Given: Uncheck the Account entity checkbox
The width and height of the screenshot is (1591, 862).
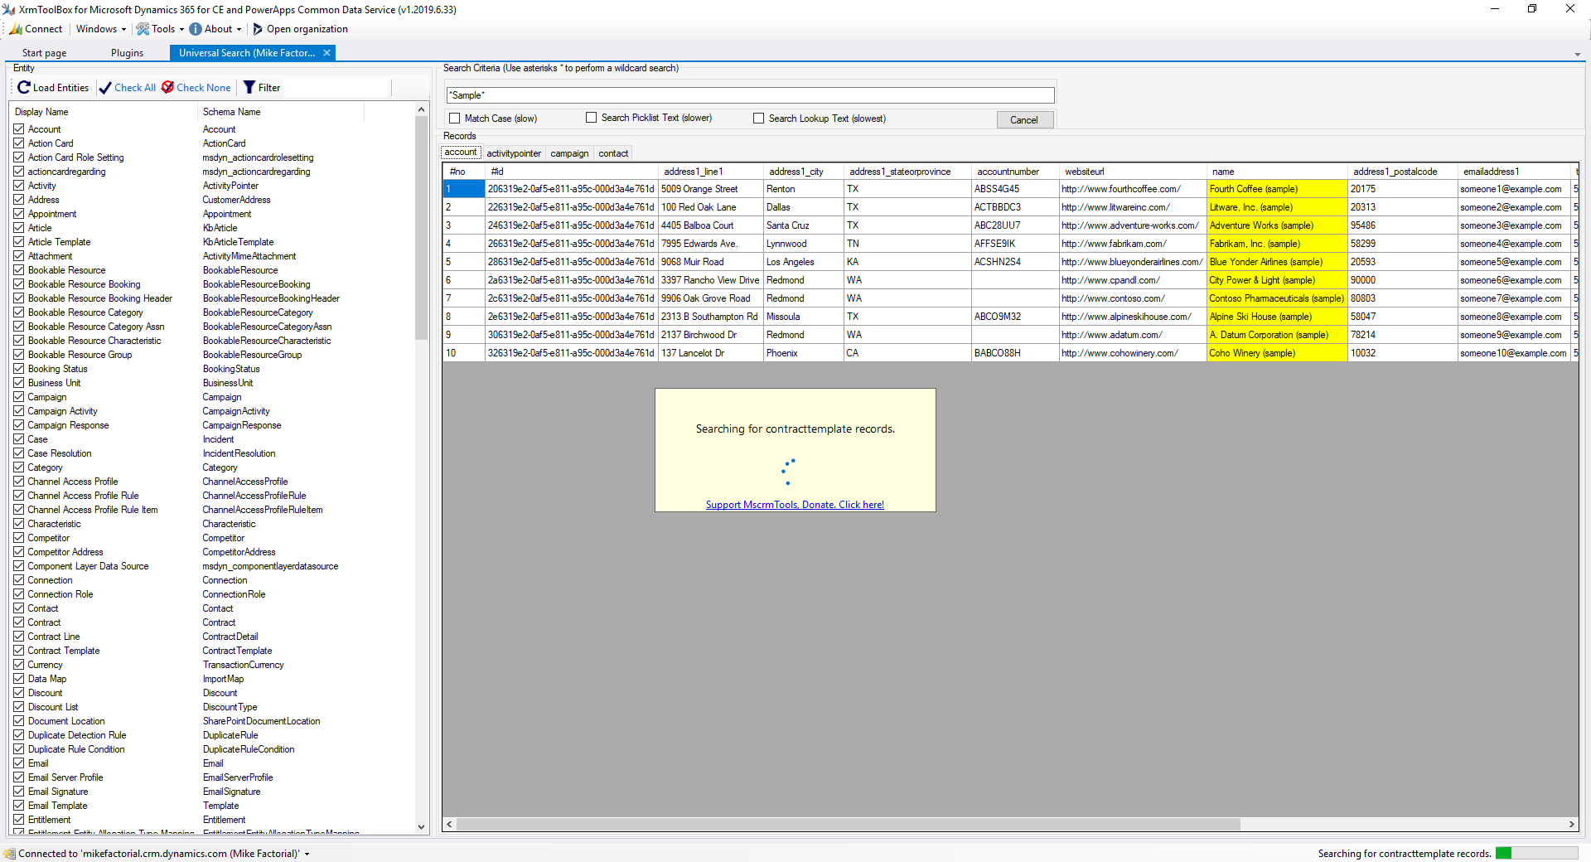Looking at the screenshot, I should pos(18,129).
